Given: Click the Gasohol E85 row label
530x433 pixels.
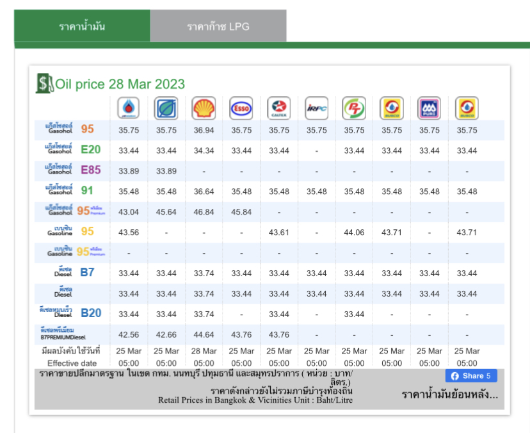Looking at the screenshot, I should click(x=73, y=170).
